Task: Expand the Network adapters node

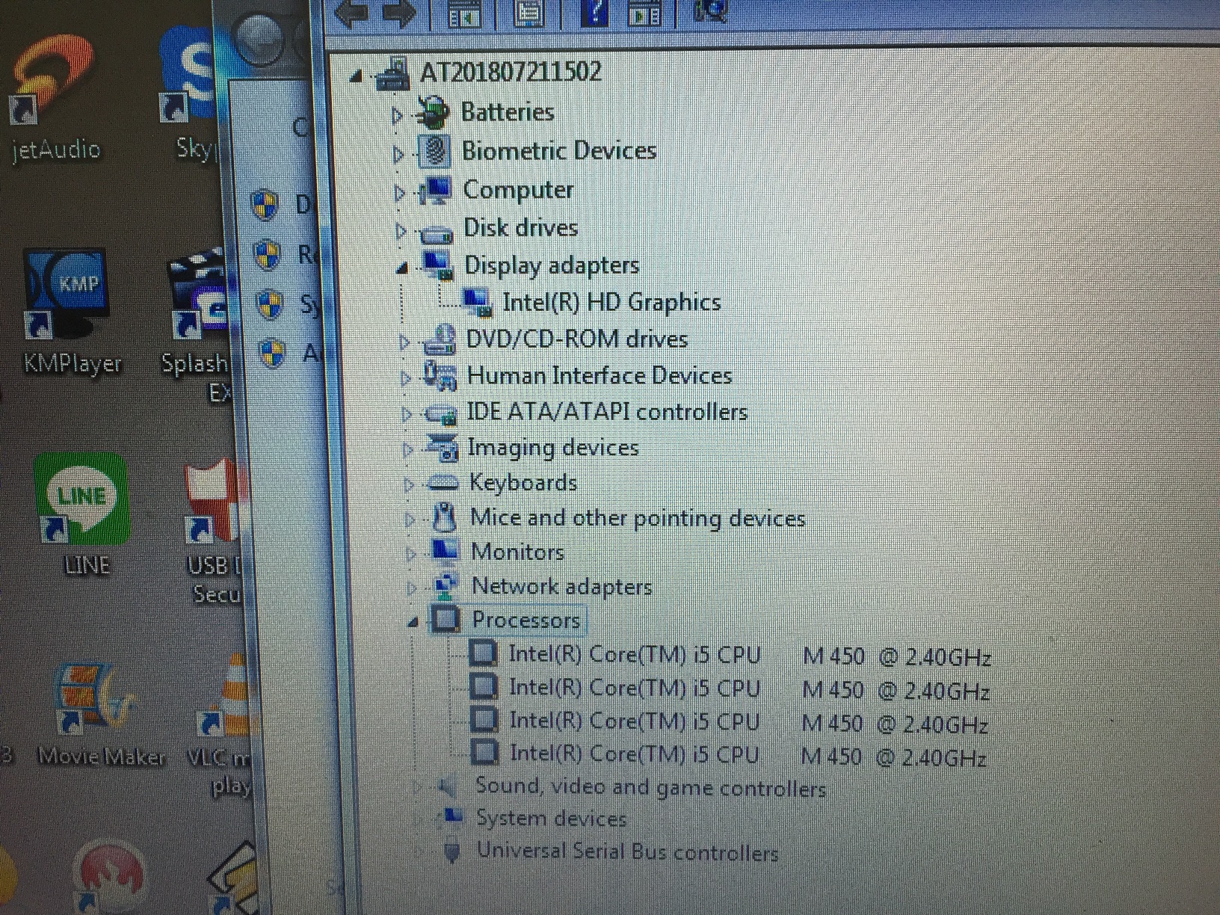Action: coord(411,588)
